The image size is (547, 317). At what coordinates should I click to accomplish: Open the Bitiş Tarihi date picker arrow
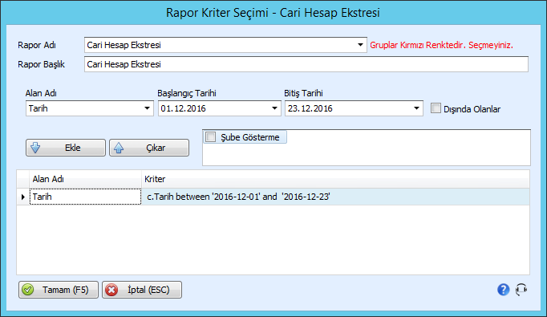[x=416, y=108]
